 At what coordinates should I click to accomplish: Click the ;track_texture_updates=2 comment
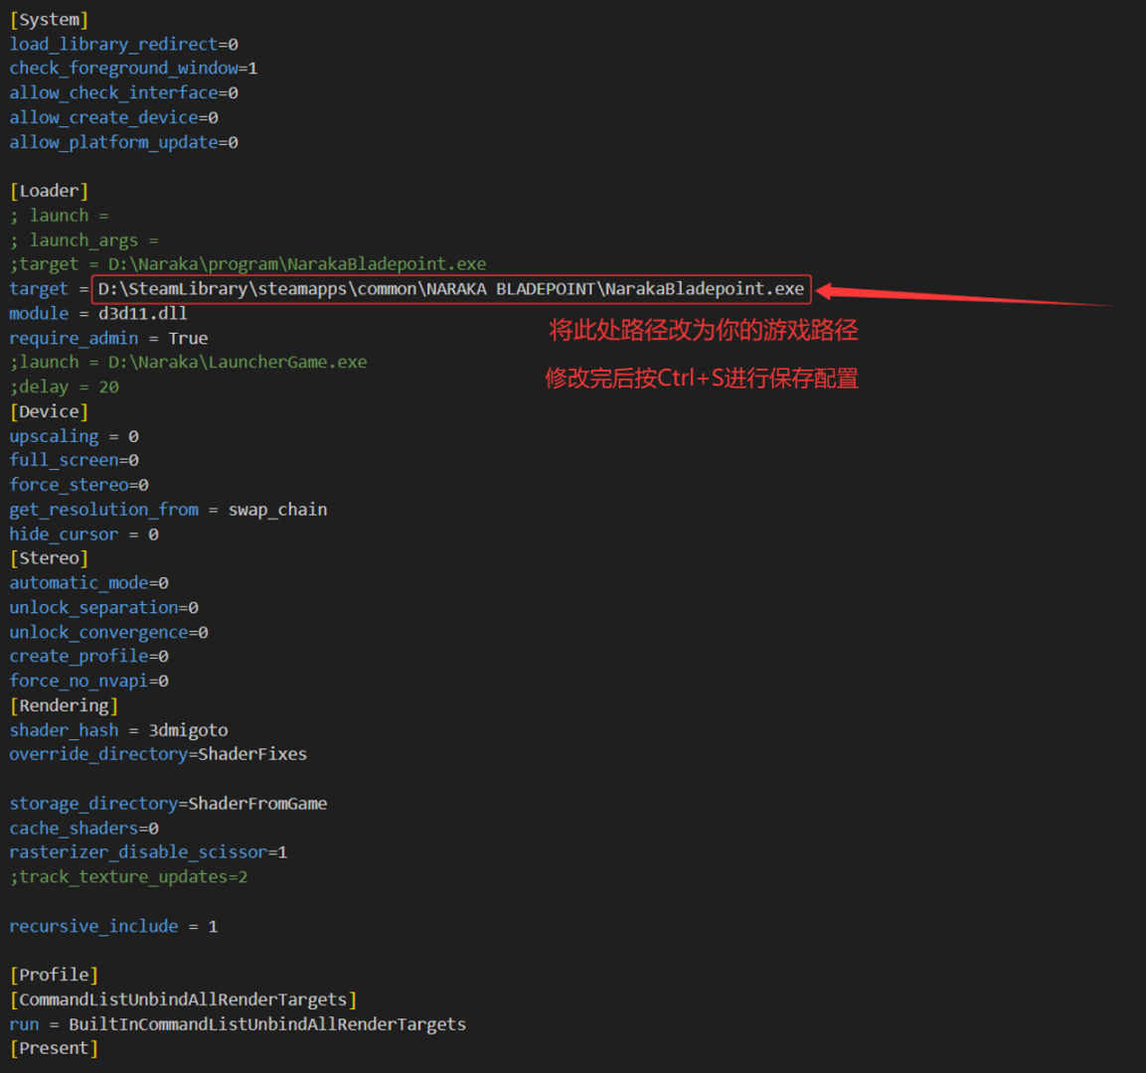point(128,877)
